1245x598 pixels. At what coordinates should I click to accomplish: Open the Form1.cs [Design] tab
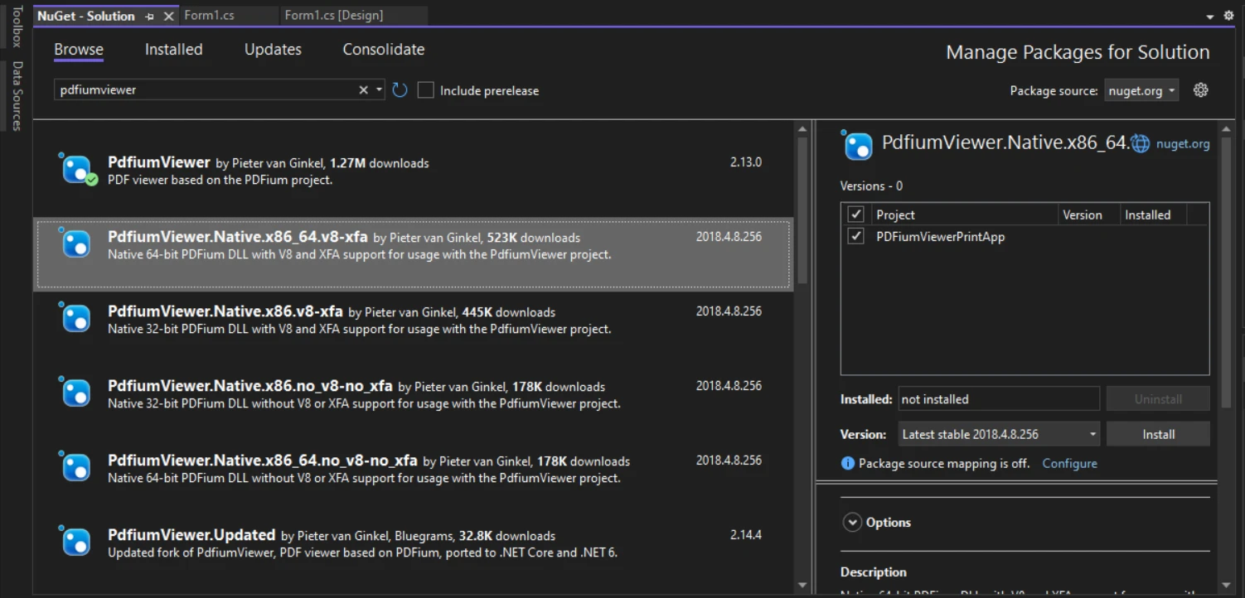pos(333,16)
